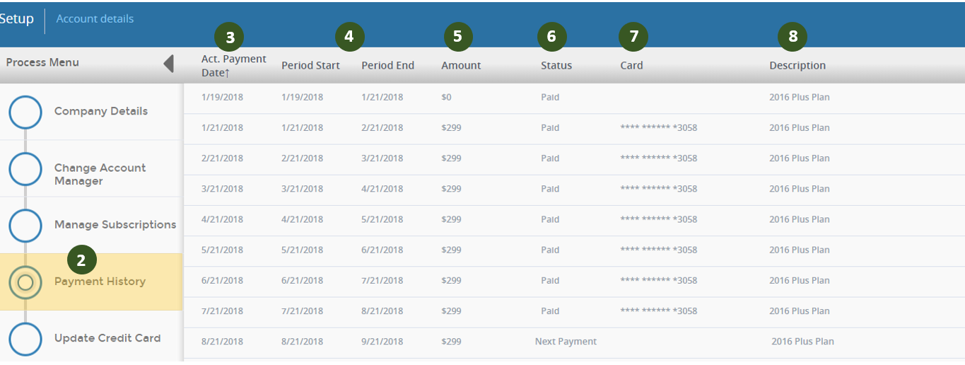The image size is (965, 365).
Task: Click the Payment History step circle
Action: (25, 282)
